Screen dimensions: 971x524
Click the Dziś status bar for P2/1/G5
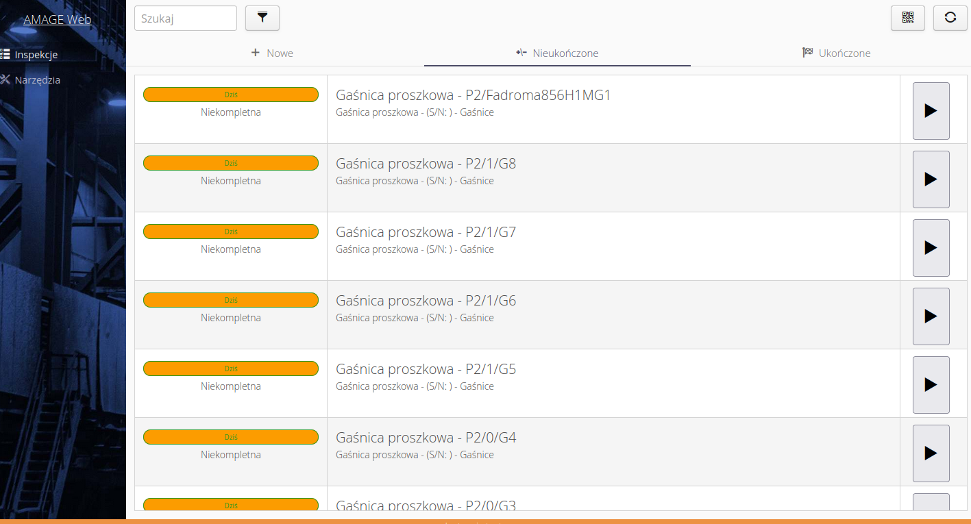click(231, 369)
